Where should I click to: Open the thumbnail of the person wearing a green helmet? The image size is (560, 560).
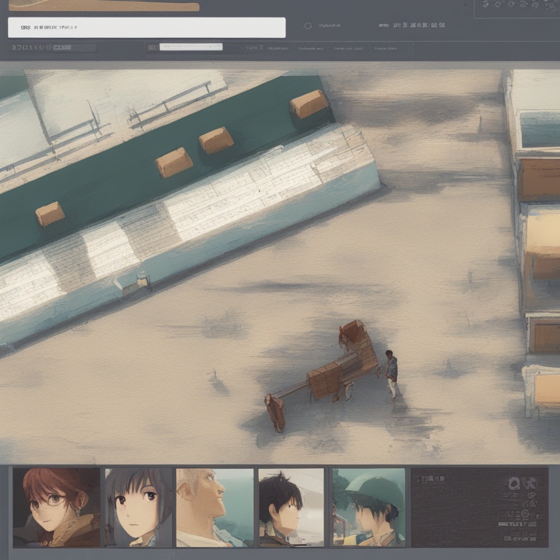click(369, 507)
